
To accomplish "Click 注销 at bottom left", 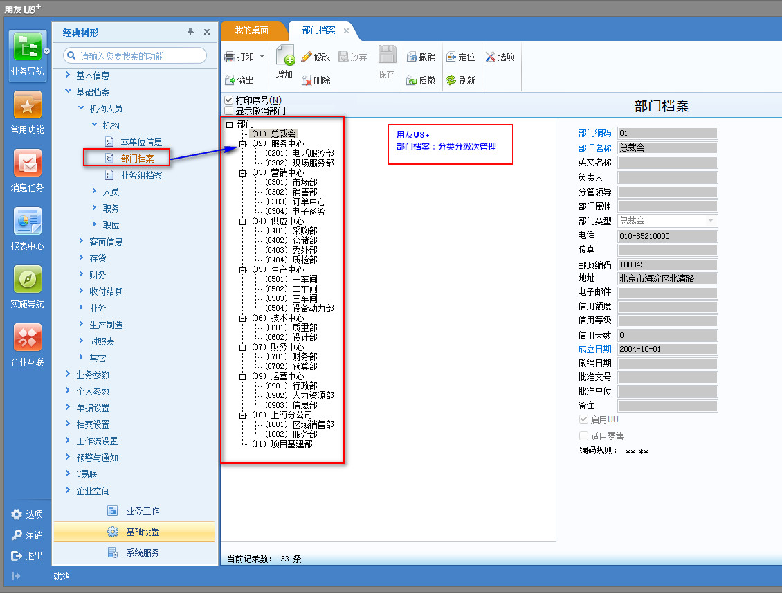I will [28, 535].
